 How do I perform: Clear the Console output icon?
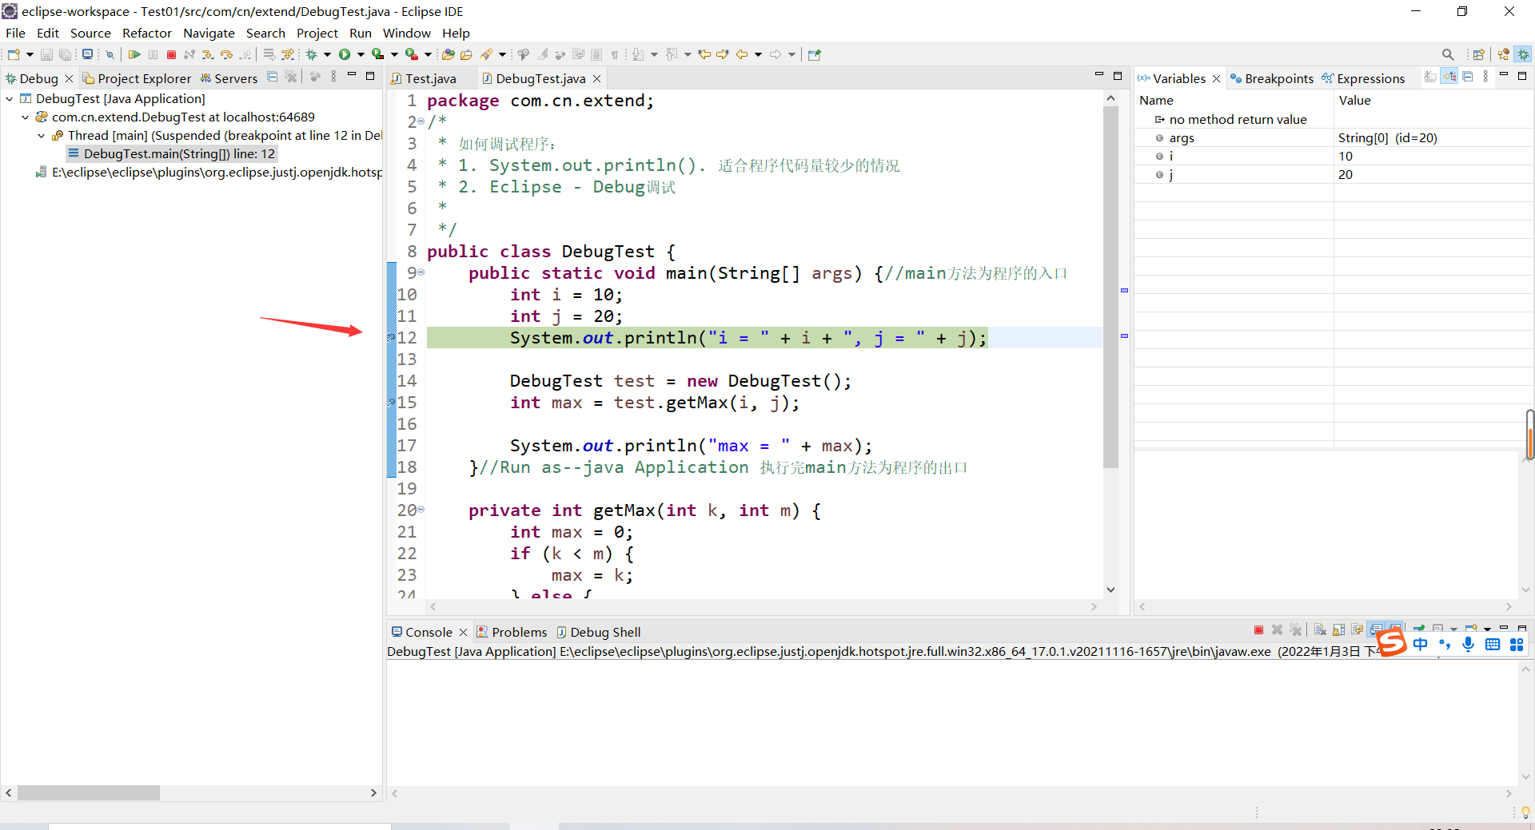pyautogui.click(x=1320, y=630)
